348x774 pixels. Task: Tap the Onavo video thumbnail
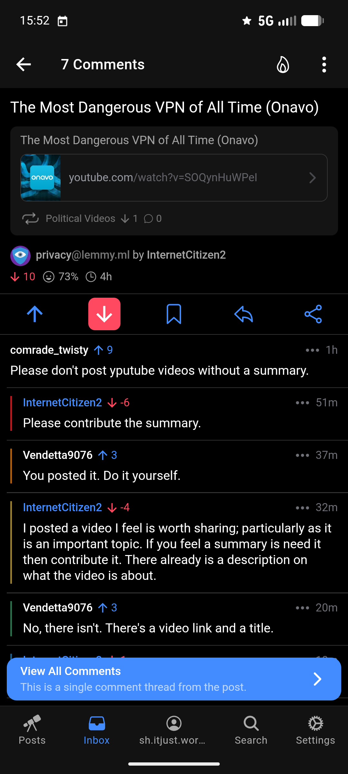pos(41,178)
